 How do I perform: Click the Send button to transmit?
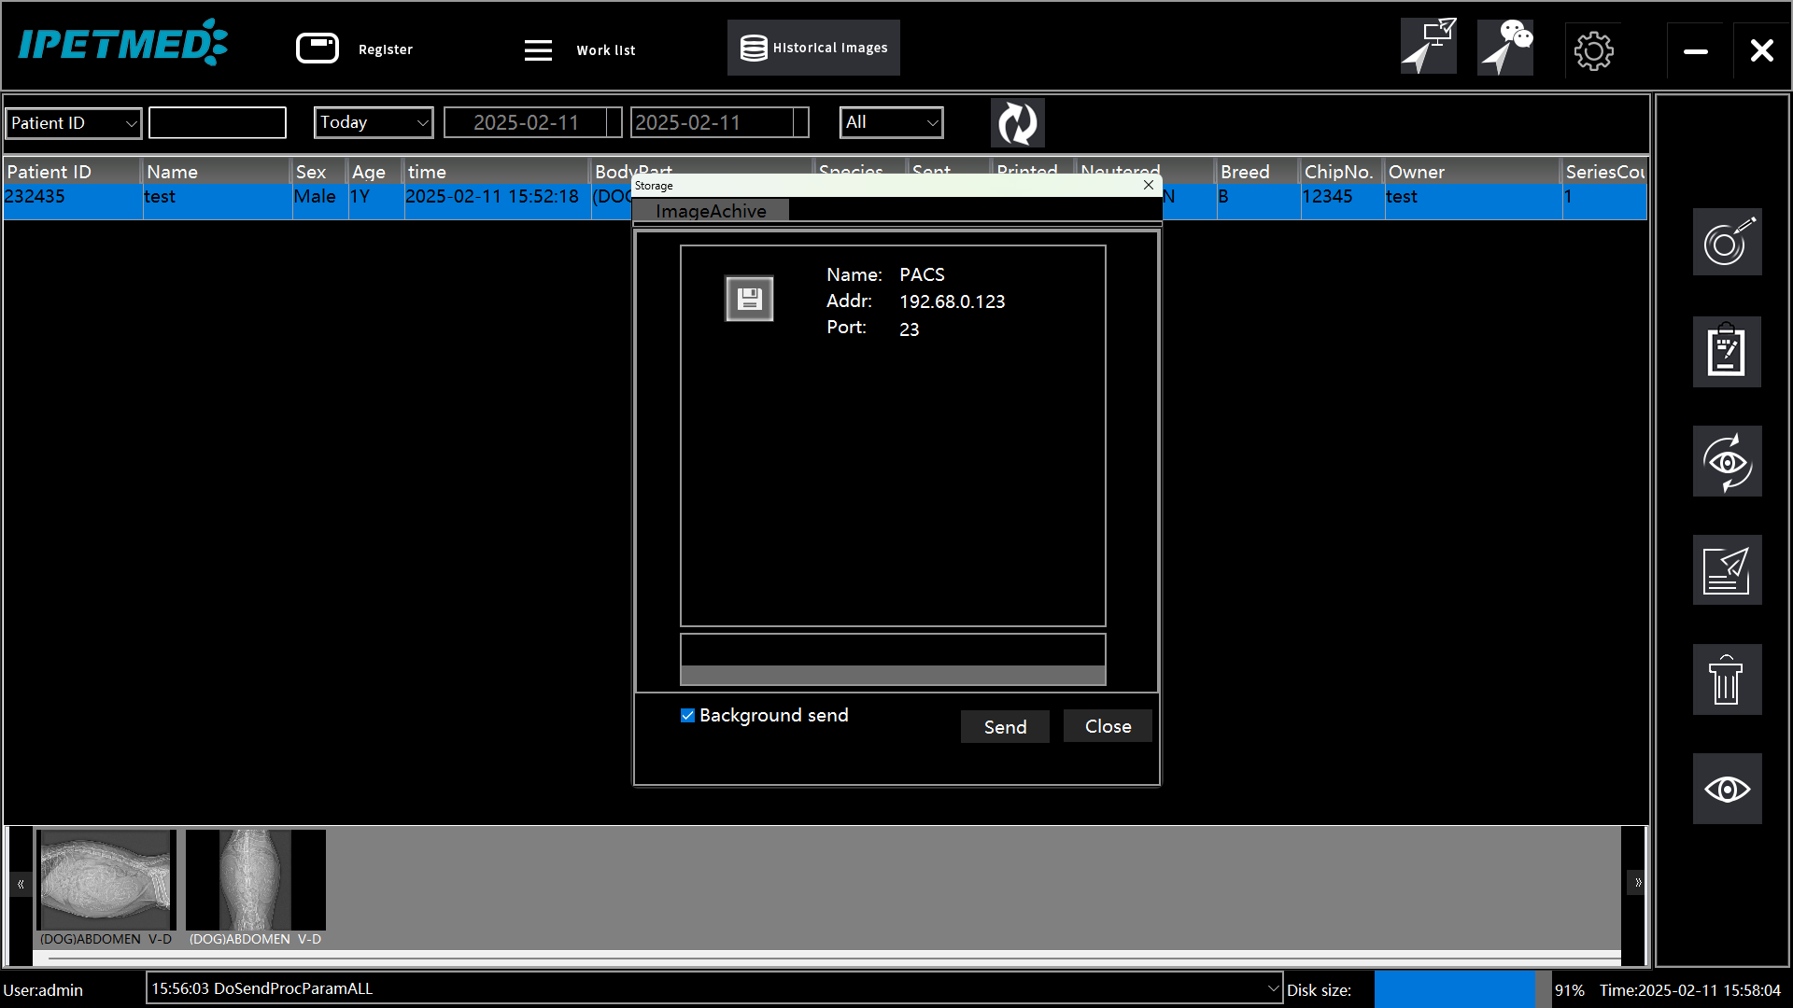click(x=1005, y=726)
